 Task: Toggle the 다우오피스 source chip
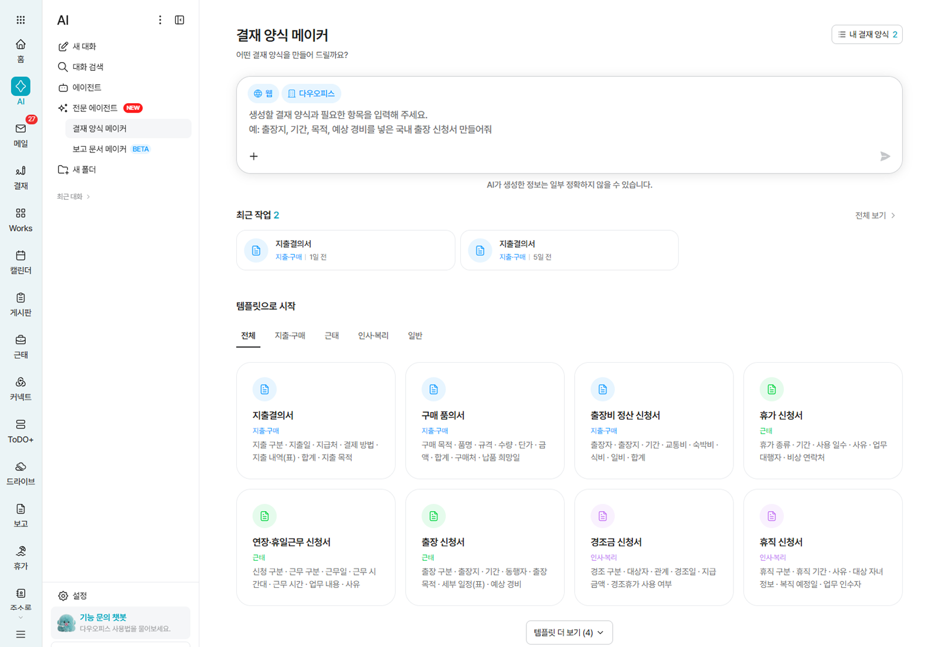tap(311, 93)
